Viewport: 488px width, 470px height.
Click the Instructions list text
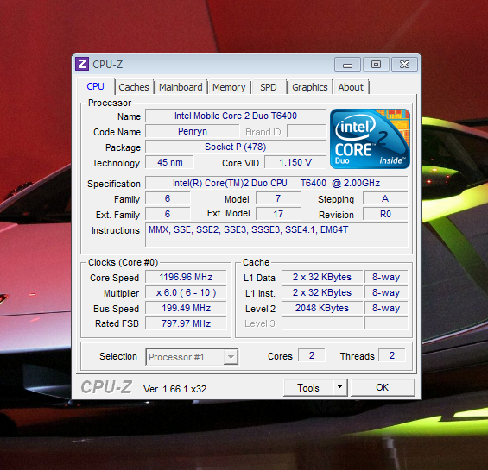point(249,229)
